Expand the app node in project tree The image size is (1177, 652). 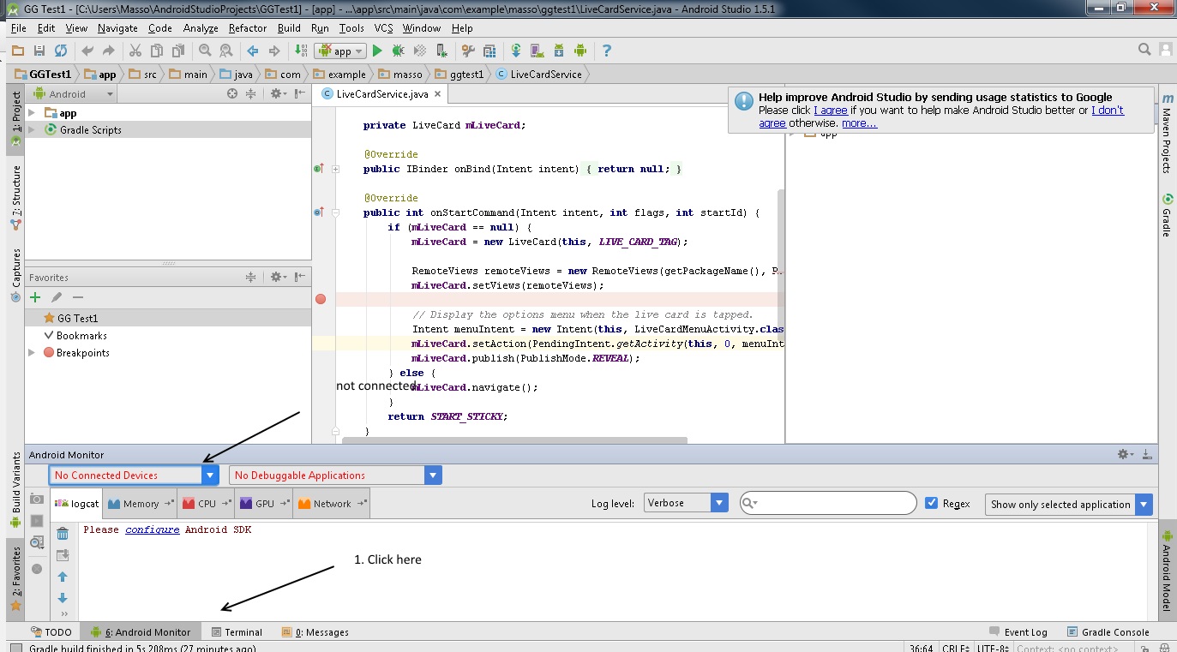32,113
